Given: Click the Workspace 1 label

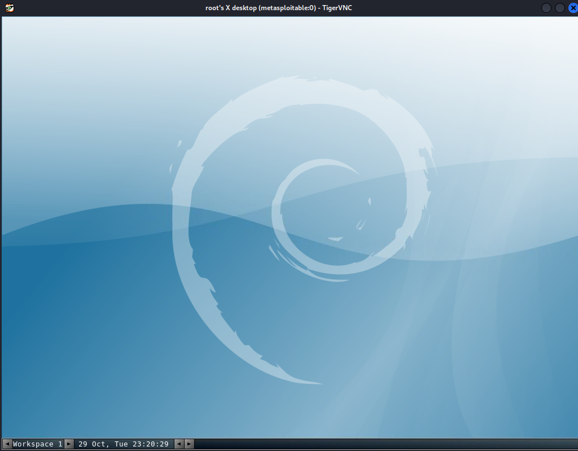Looking at the screenshot, I should click(38, 444).
